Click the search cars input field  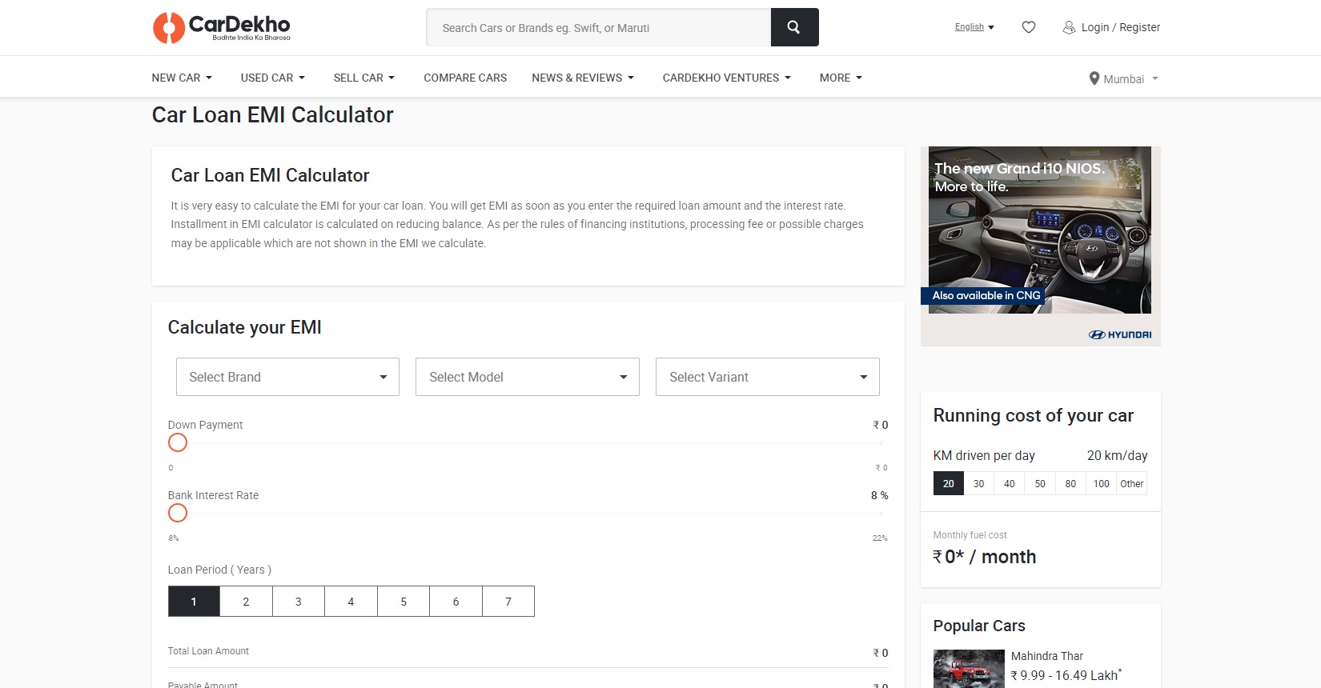[599, 27]
